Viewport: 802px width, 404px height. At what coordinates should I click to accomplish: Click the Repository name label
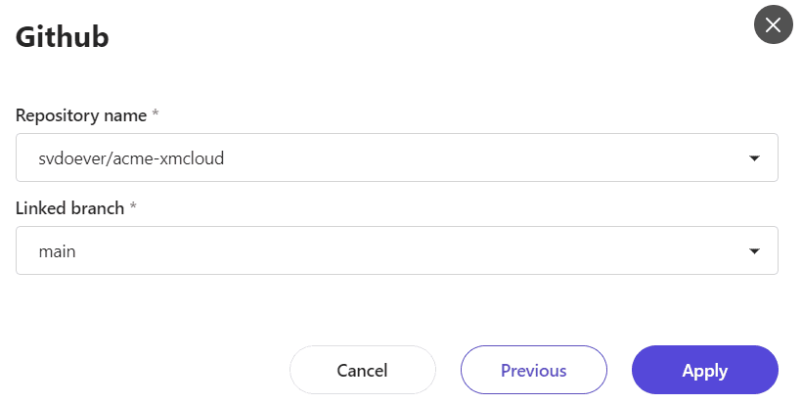(81, 115)
